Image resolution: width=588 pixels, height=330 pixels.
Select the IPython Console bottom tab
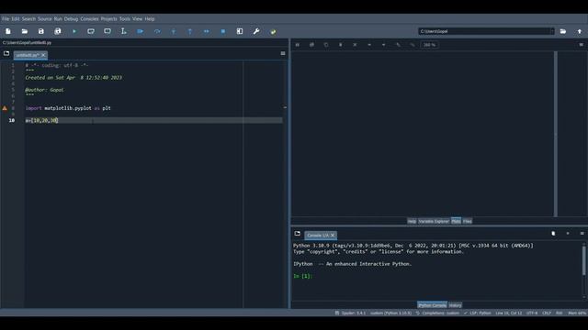point(432,305)
